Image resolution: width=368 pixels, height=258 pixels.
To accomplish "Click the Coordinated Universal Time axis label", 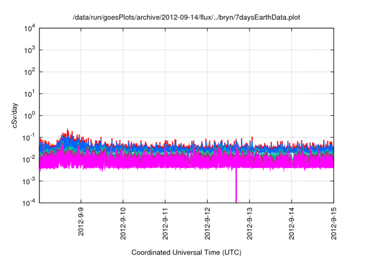I will 186,252.
